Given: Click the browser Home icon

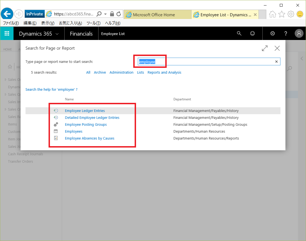Looking at the screenshot, I should pyautogui.click(x=272, y=14).
